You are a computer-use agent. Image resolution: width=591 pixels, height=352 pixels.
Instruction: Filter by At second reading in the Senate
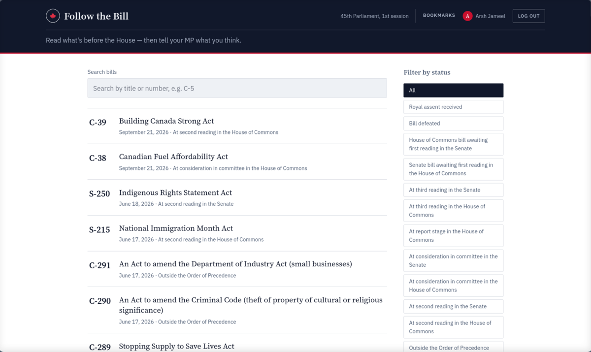(453, 306)
